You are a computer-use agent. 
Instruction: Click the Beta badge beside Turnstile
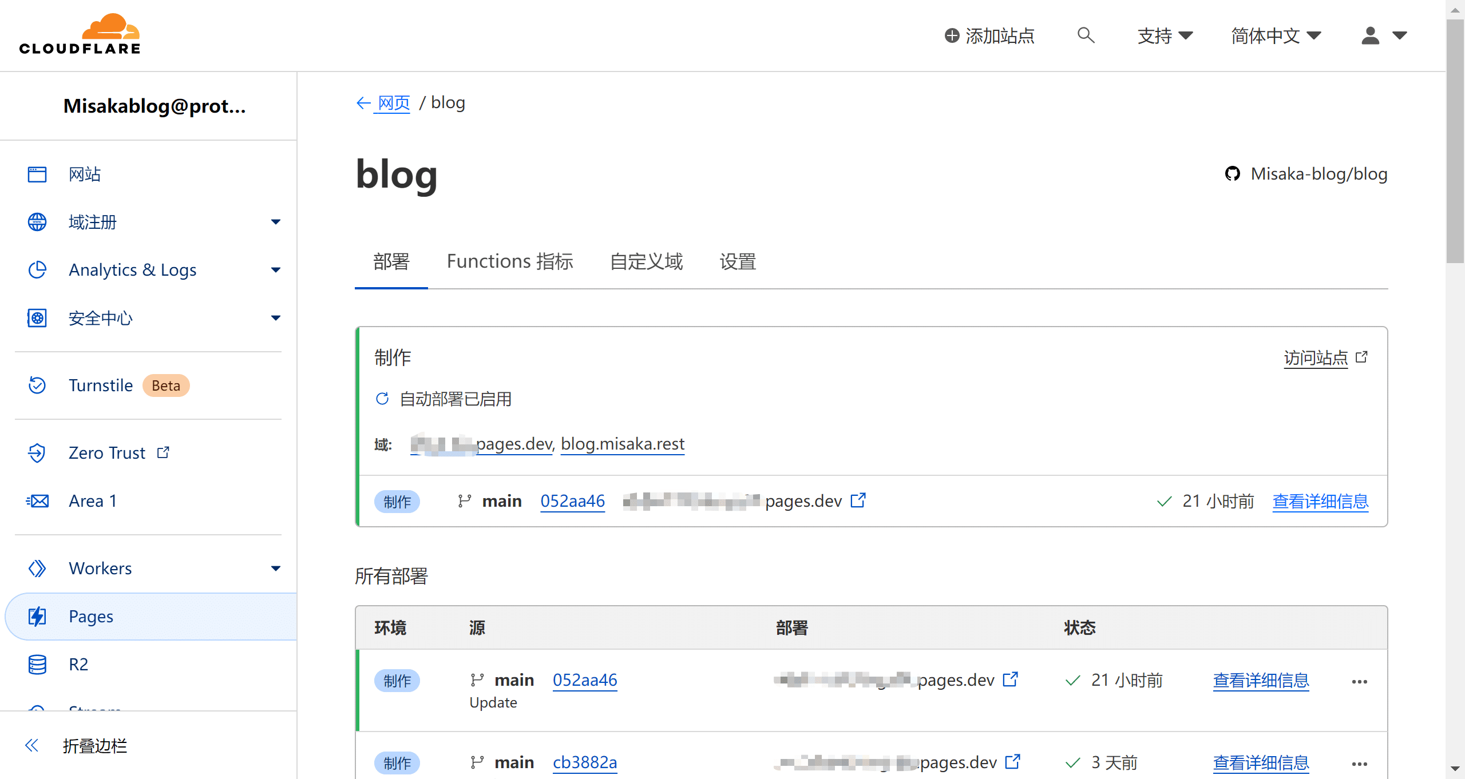coord(166,385)
